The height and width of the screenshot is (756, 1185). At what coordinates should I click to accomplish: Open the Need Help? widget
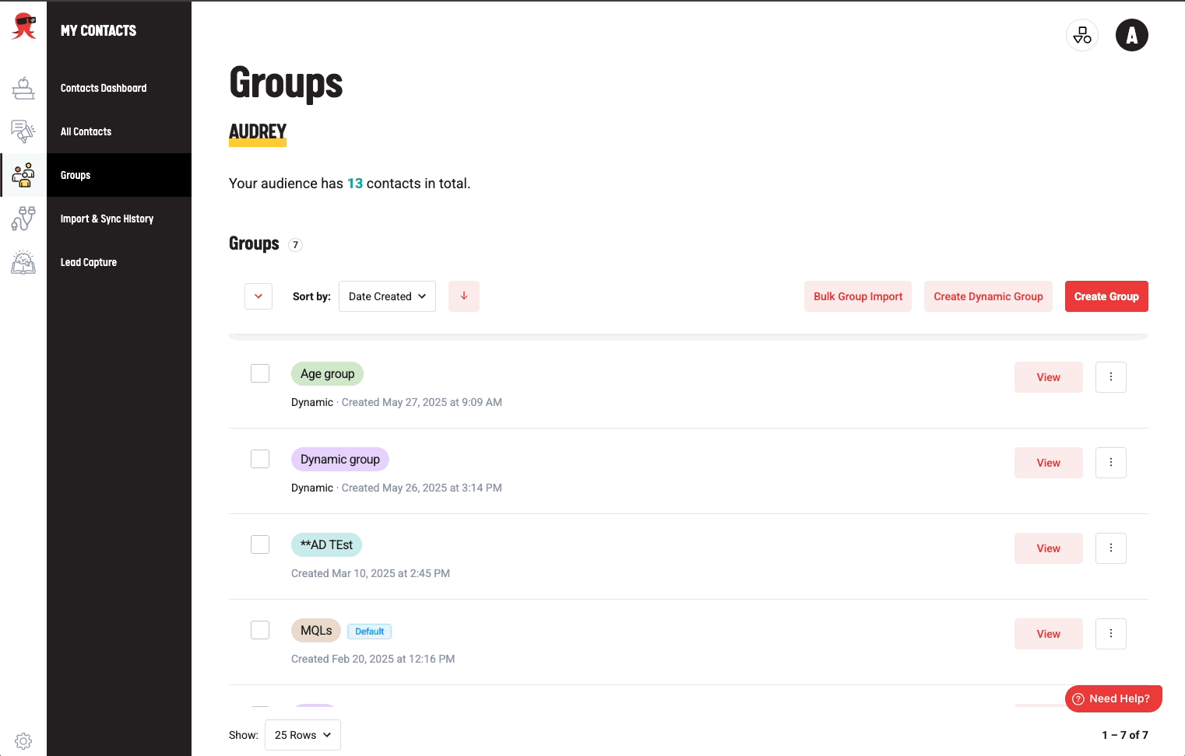[x=1113, y=698]
